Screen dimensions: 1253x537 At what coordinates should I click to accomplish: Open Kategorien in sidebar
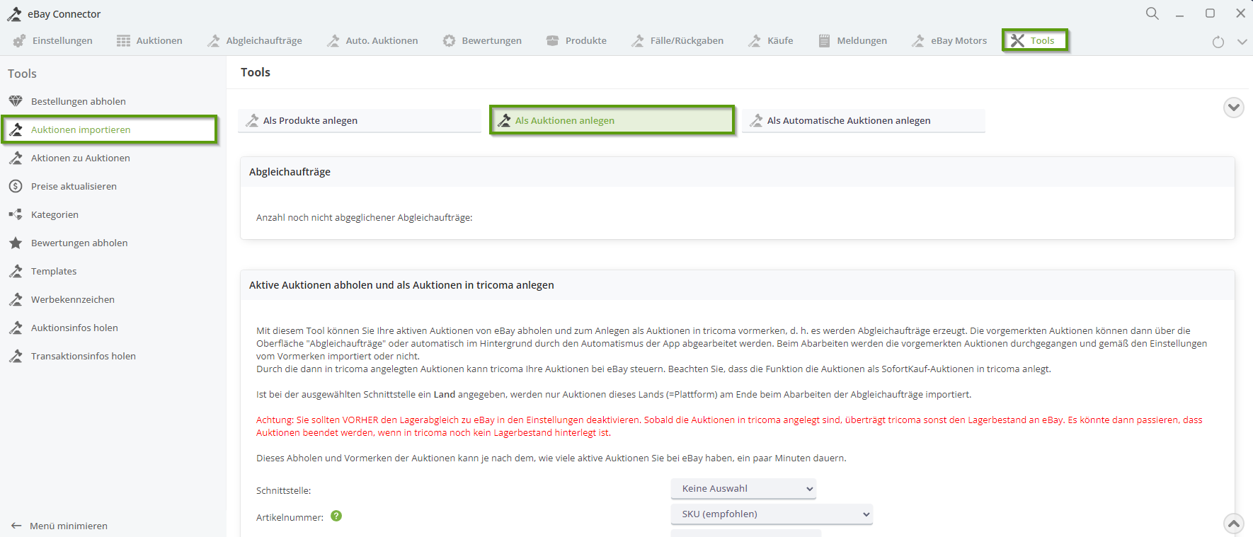point(55,214)
